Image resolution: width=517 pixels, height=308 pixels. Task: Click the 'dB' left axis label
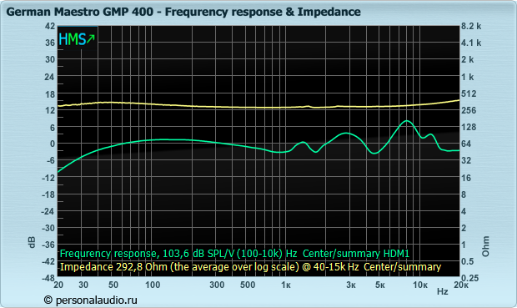click(32, 242)
